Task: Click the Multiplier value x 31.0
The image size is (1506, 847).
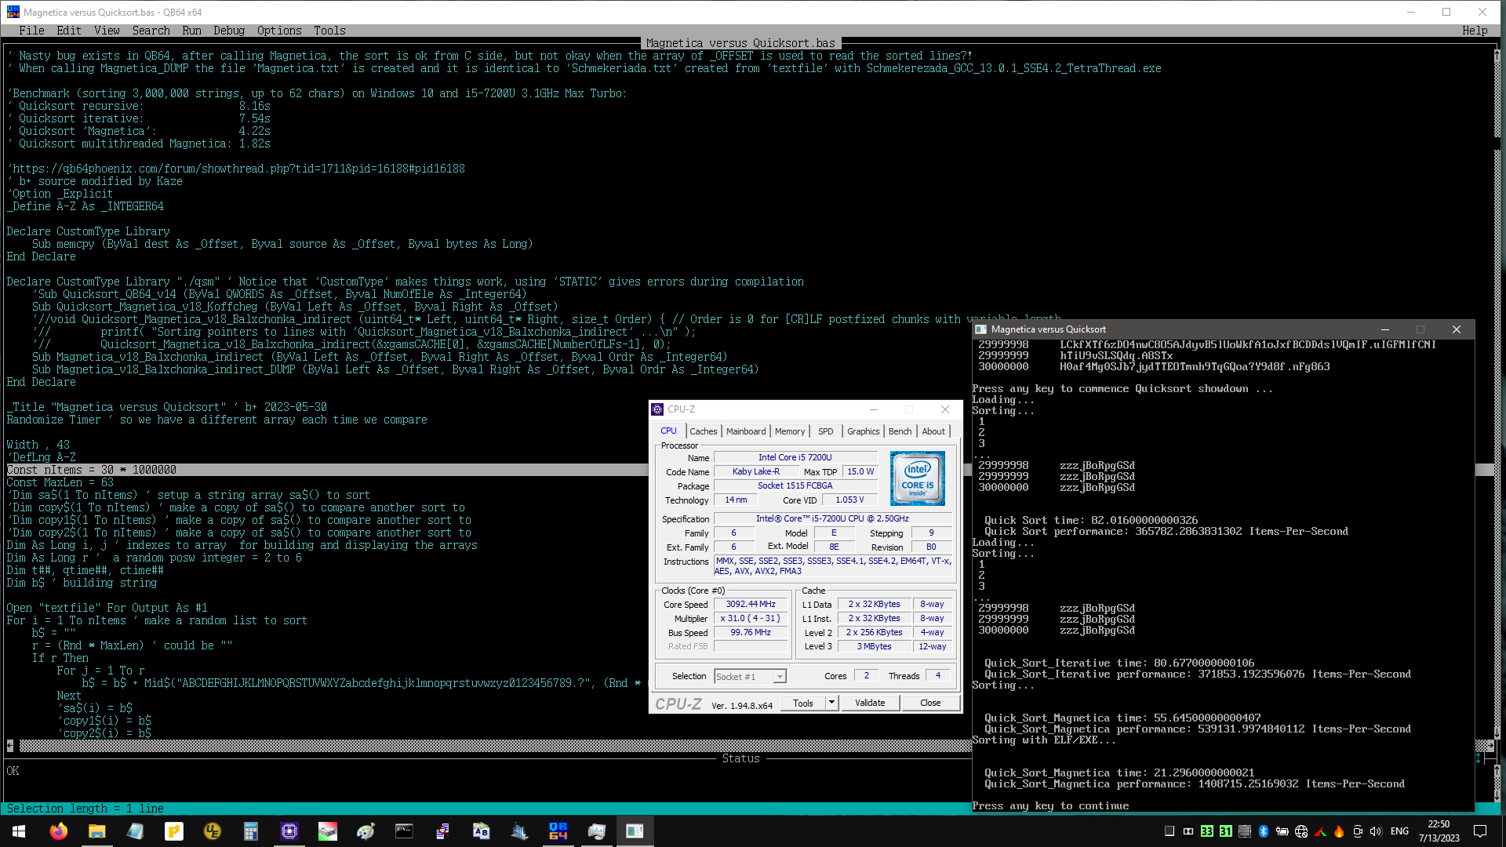Action: (x=751, y=619)
